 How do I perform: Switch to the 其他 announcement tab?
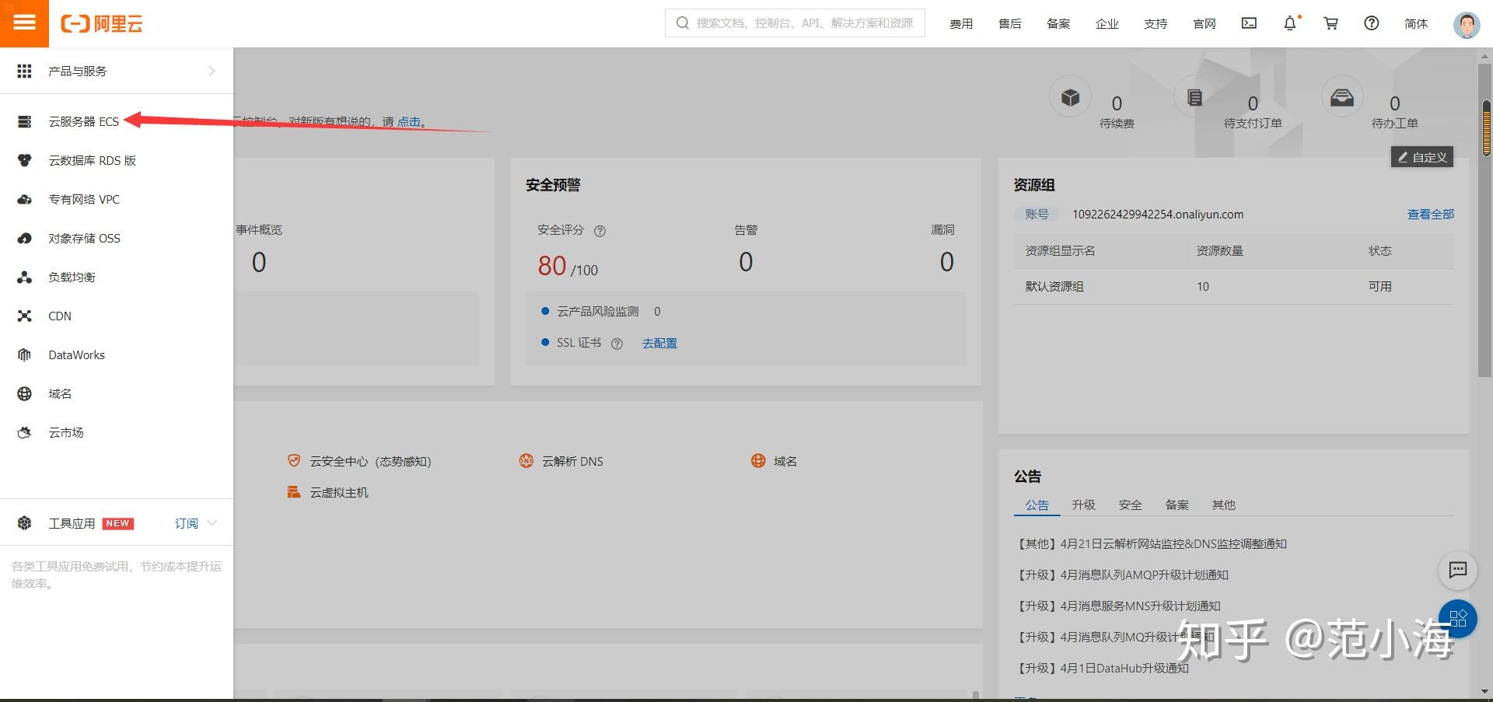click(x=1223, y=505)
